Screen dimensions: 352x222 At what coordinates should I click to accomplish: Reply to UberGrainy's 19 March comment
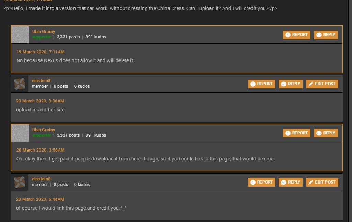326,35
